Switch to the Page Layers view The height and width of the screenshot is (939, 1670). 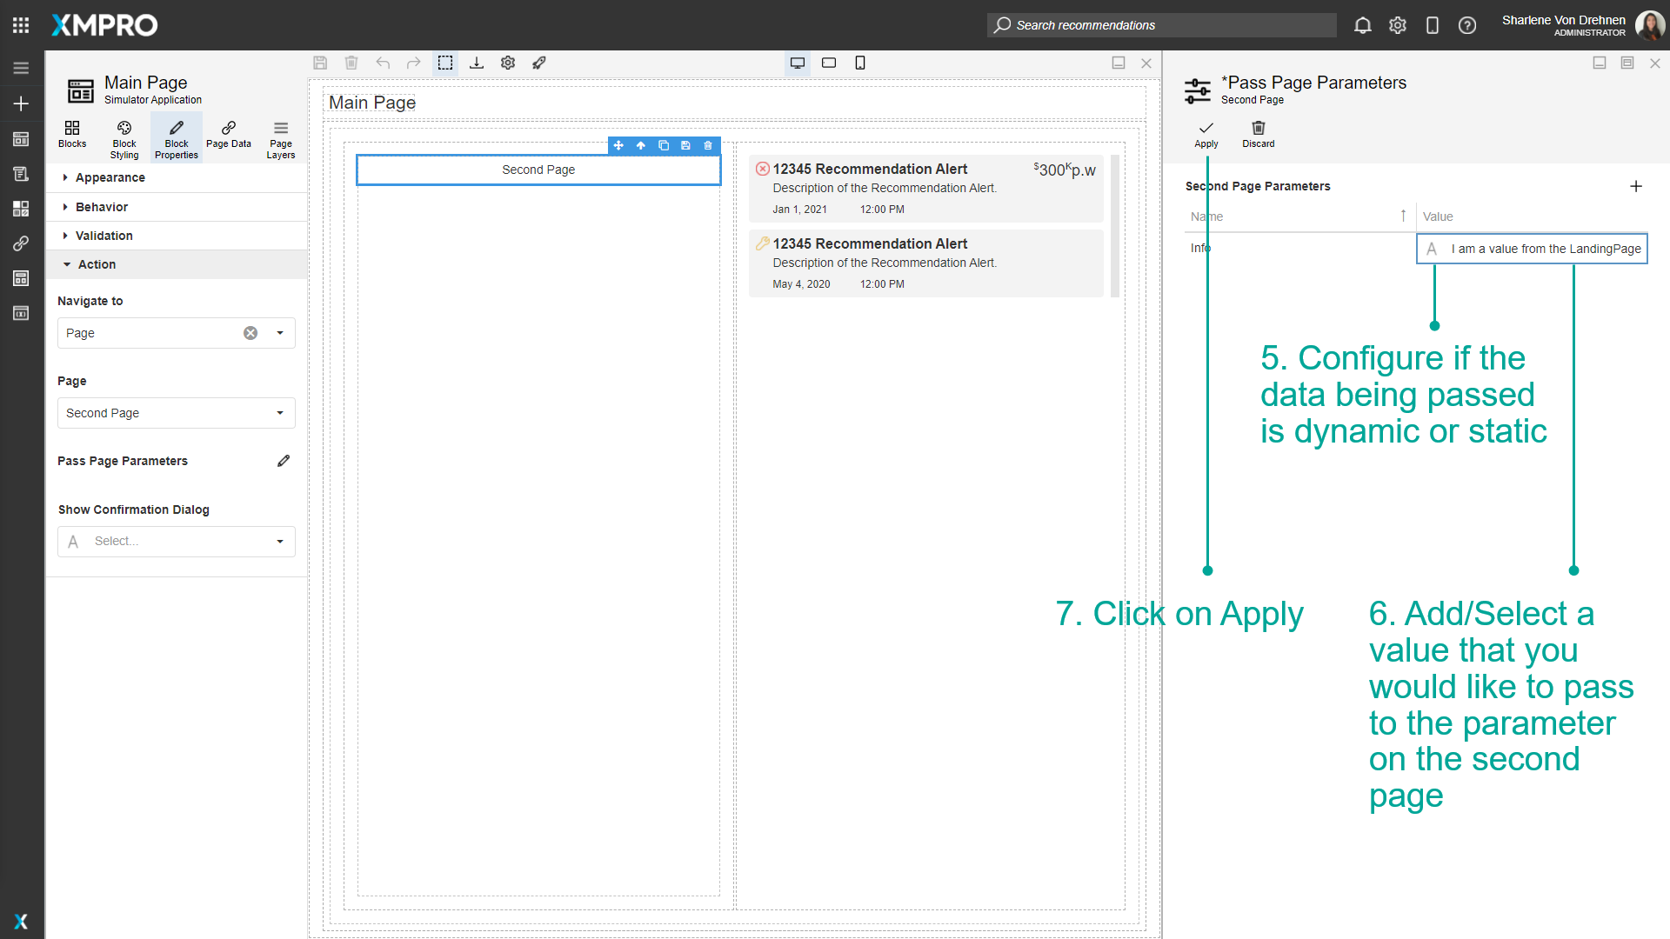tap(280, 137)
